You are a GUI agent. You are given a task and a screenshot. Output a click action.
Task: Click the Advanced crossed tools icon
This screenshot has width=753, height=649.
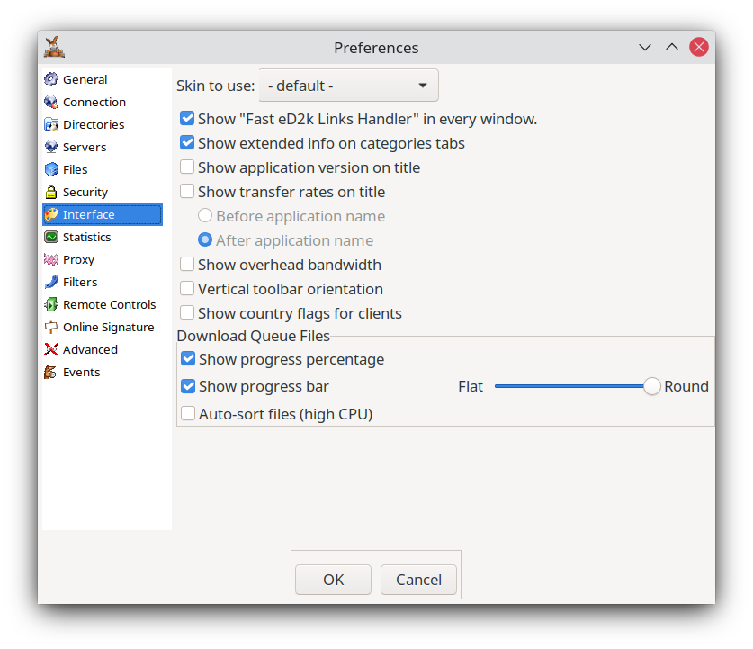pos(51,349)
